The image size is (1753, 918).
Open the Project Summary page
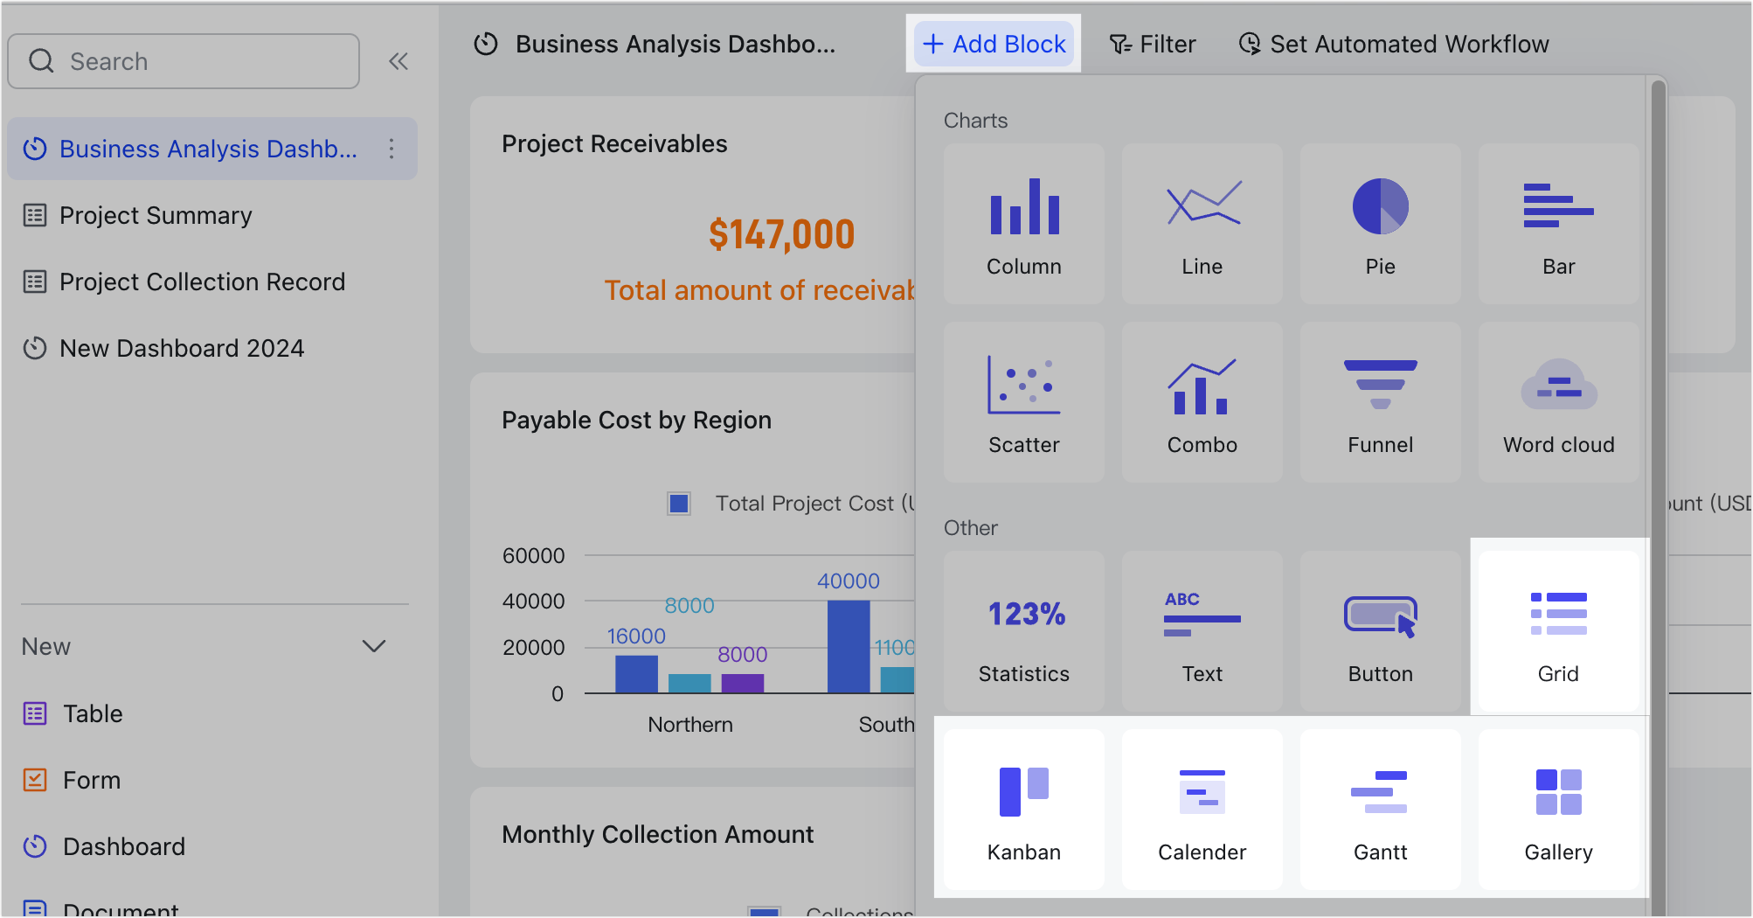pyautogui.click(x=155, y=215)
